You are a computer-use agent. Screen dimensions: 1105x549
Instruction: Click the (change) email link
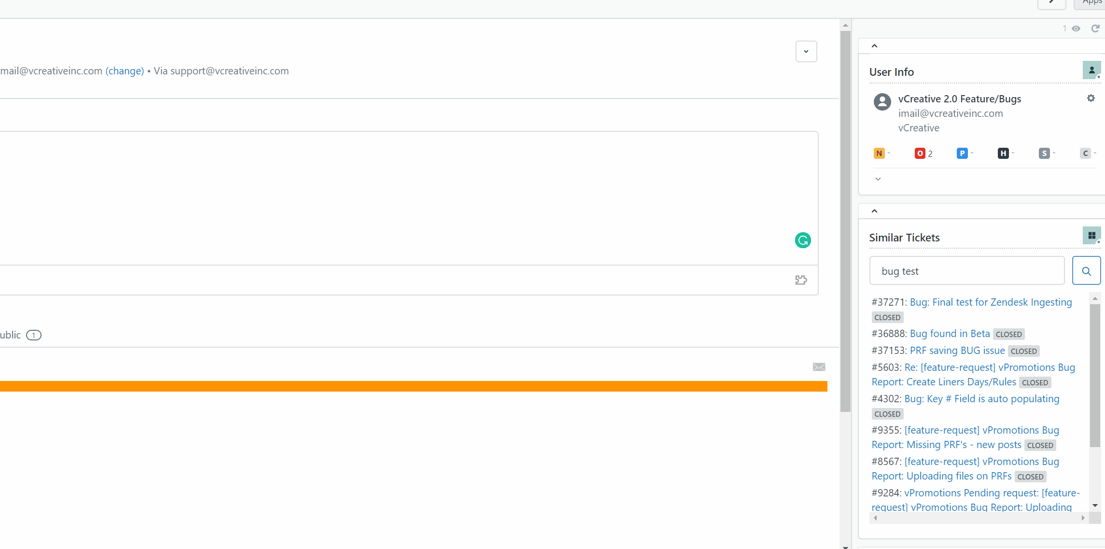pyautogui.click(x=124, y=70)
